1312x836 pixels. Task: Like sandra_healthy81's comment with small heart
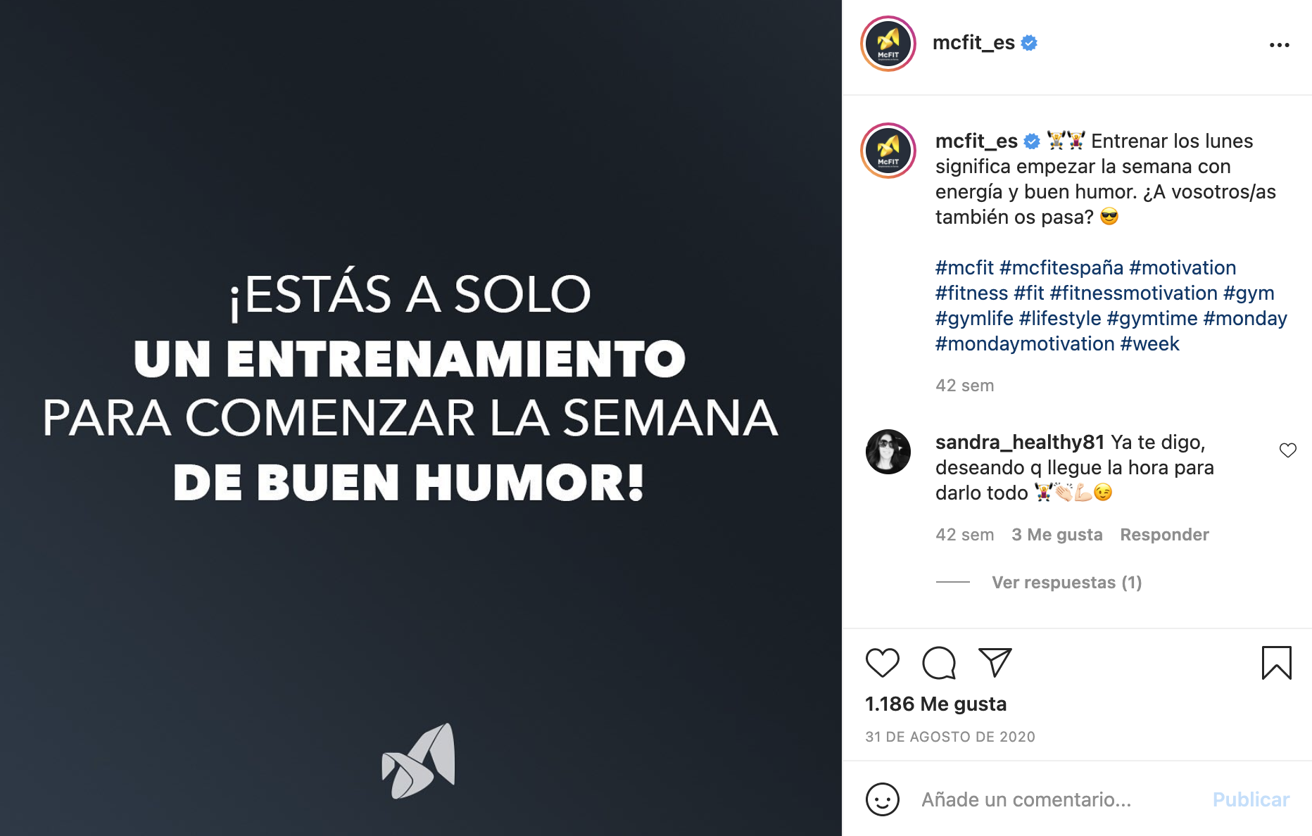(x=1287, y=450)
